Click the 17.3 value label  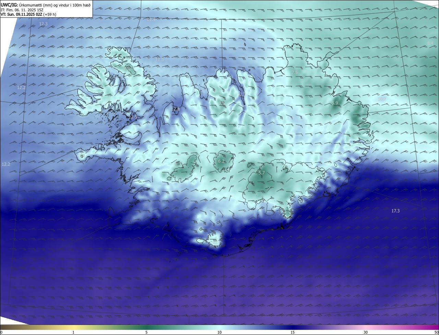click(x=395, y=211)
